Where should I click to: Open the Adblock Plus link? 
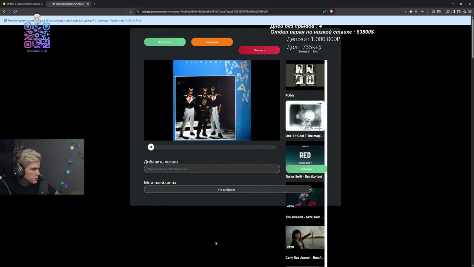coord(133,20)
